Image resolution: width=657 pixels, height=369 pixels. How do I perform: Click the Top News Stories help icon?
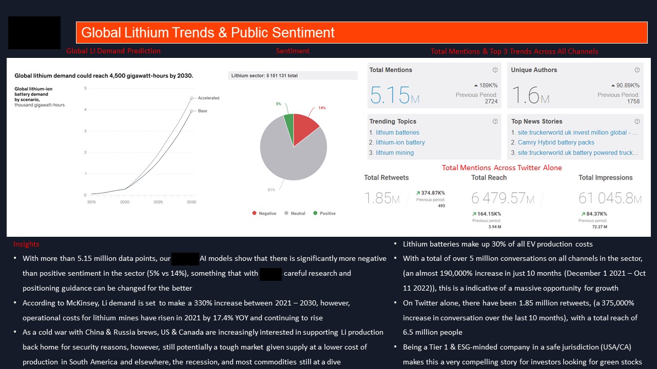pyautogui.click(x=637, y=121)
